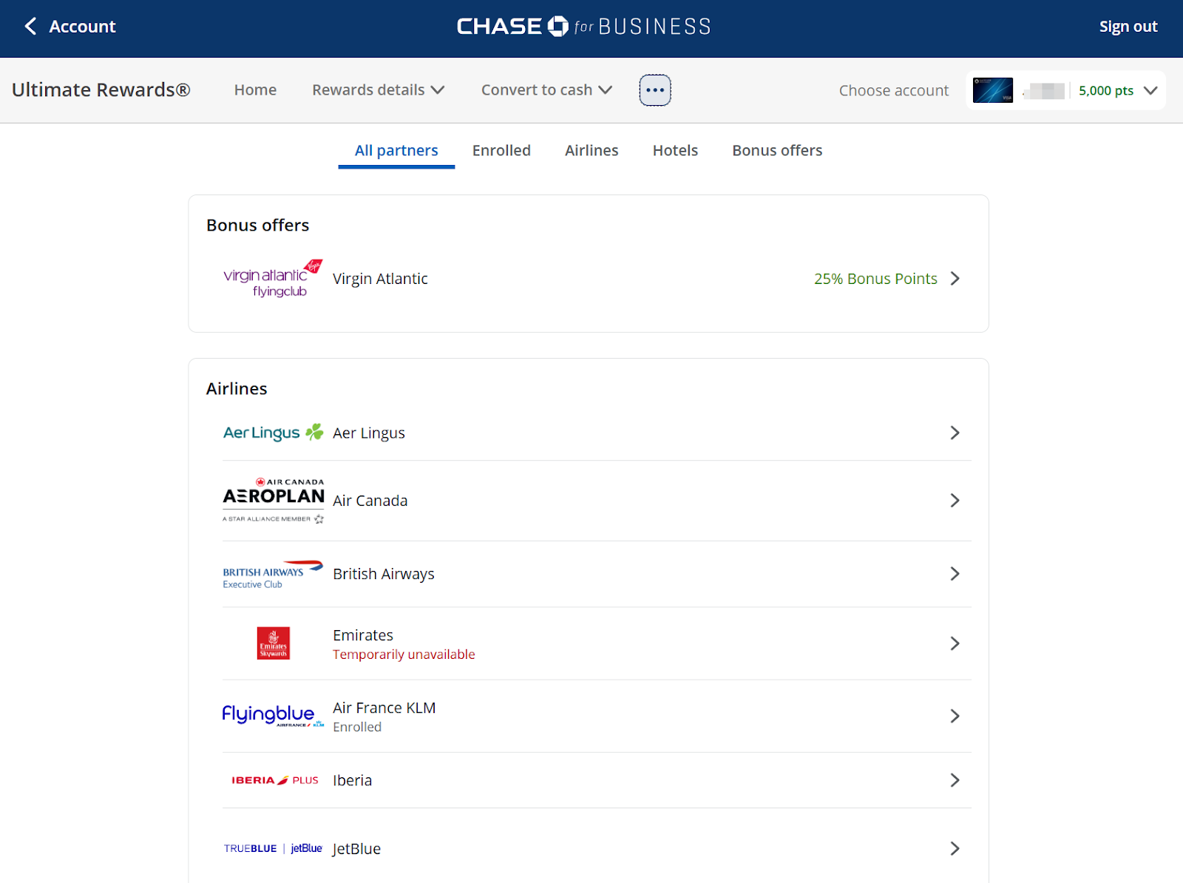
Task: Select the Virgin Atlantic partner name
Action: coord(380,279)
